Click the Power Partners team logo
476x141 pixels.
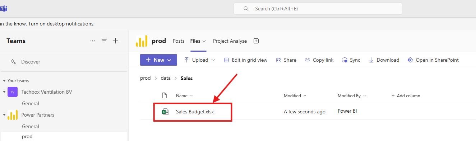[x=13, y=115]
